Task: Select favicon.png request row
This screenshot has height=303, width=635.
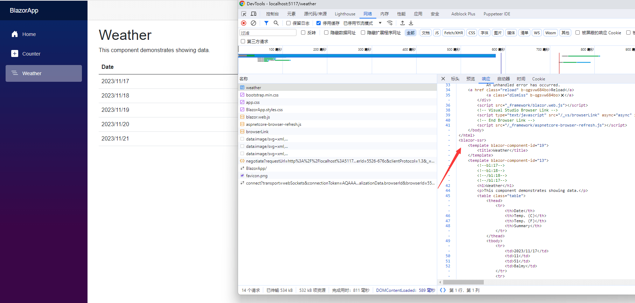Action: tap(337, 176)
